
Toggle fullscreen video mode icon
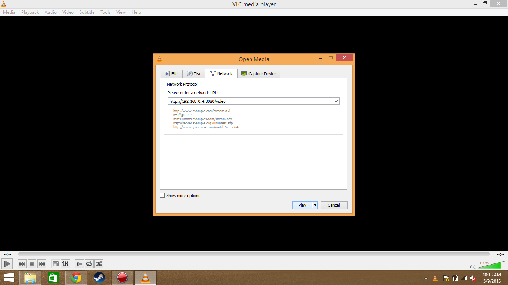(x=55, y=264)
